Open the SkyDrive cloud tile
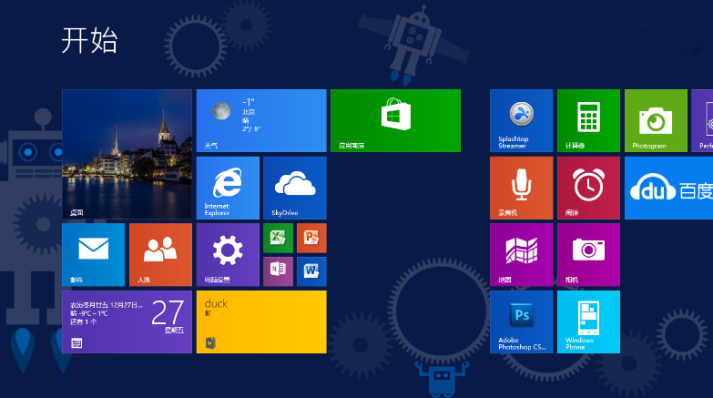This screenshot has height=398, width=713. pos(295,188)
